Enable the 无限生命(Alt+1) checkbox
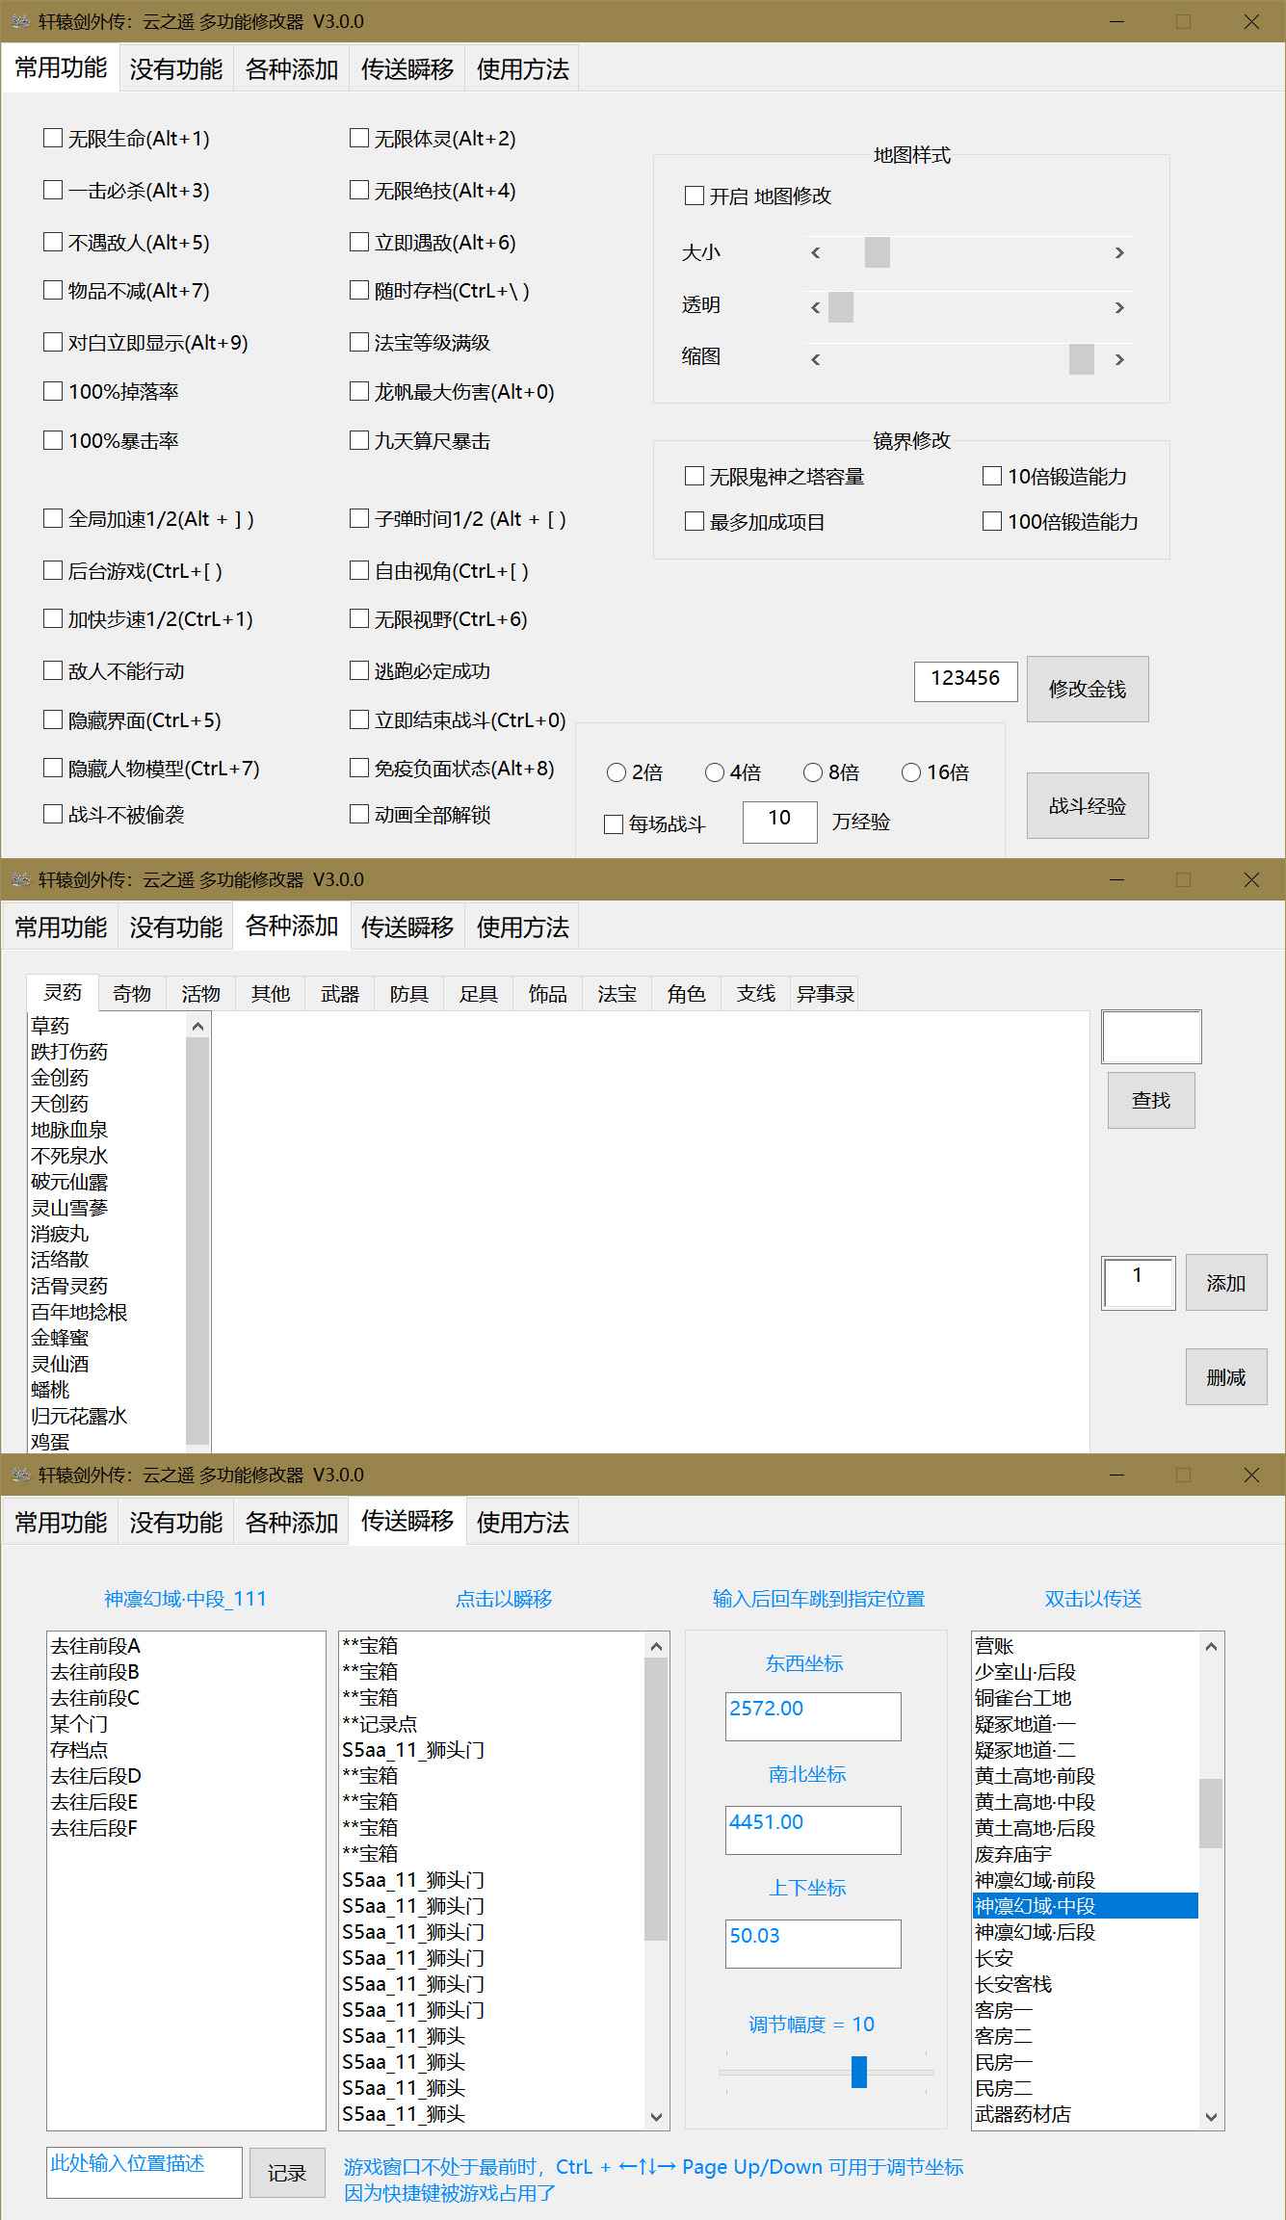 pyautogui.click(x=54, y=139)
